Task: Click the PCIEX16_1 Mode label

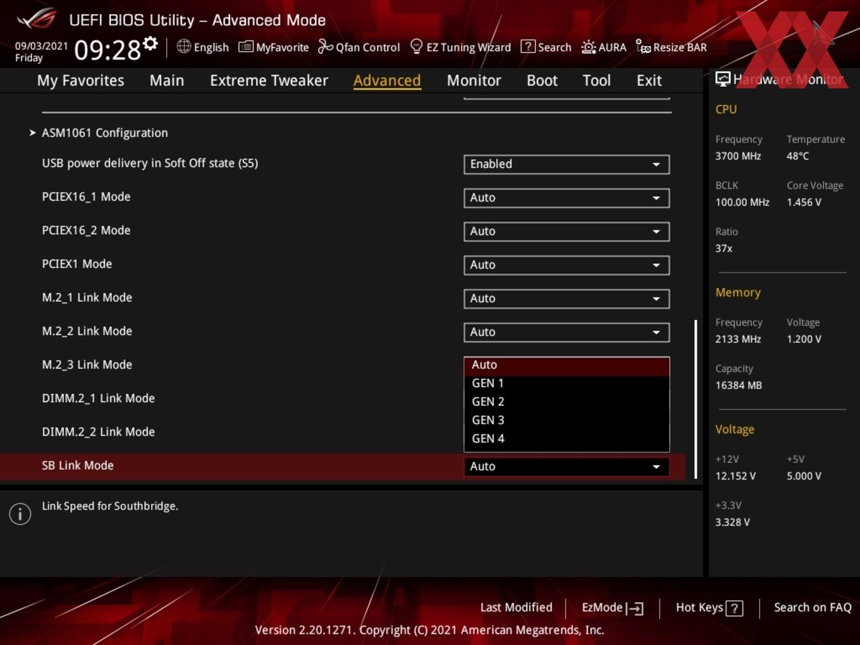Action: [86, 197]
